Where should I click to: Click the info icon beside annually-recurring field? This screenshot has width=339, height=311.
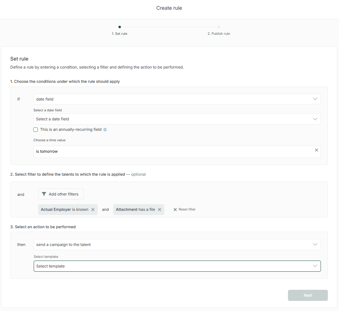[105, 130]
